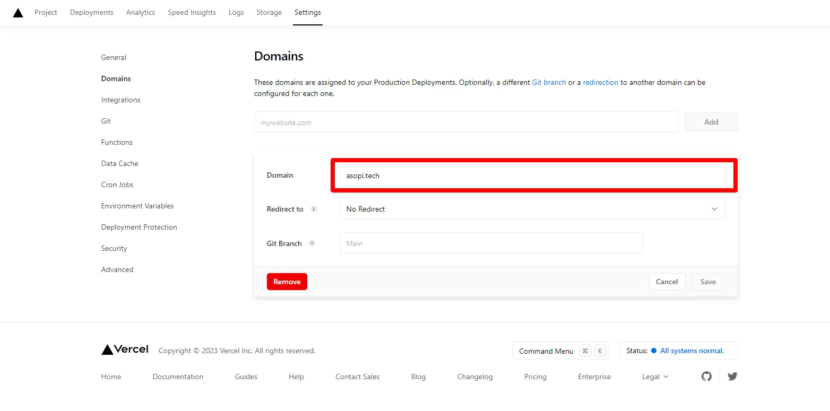
Task: Focus the mywebsite.com domain input field
Action: click(x=466, y=122)
